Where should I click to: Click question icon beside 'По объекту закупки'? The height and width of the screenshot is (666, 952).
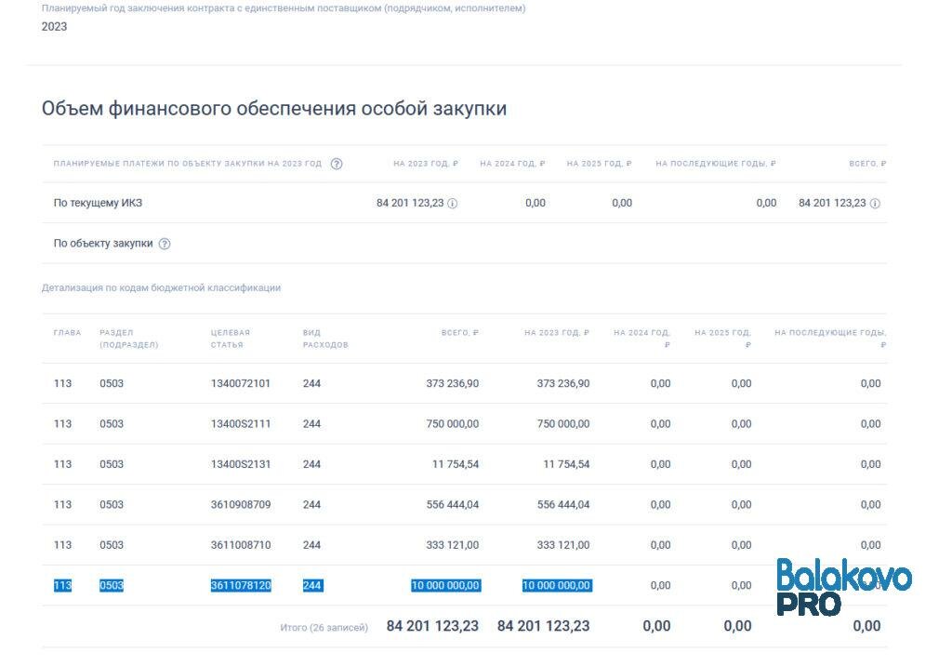point(165,244)
